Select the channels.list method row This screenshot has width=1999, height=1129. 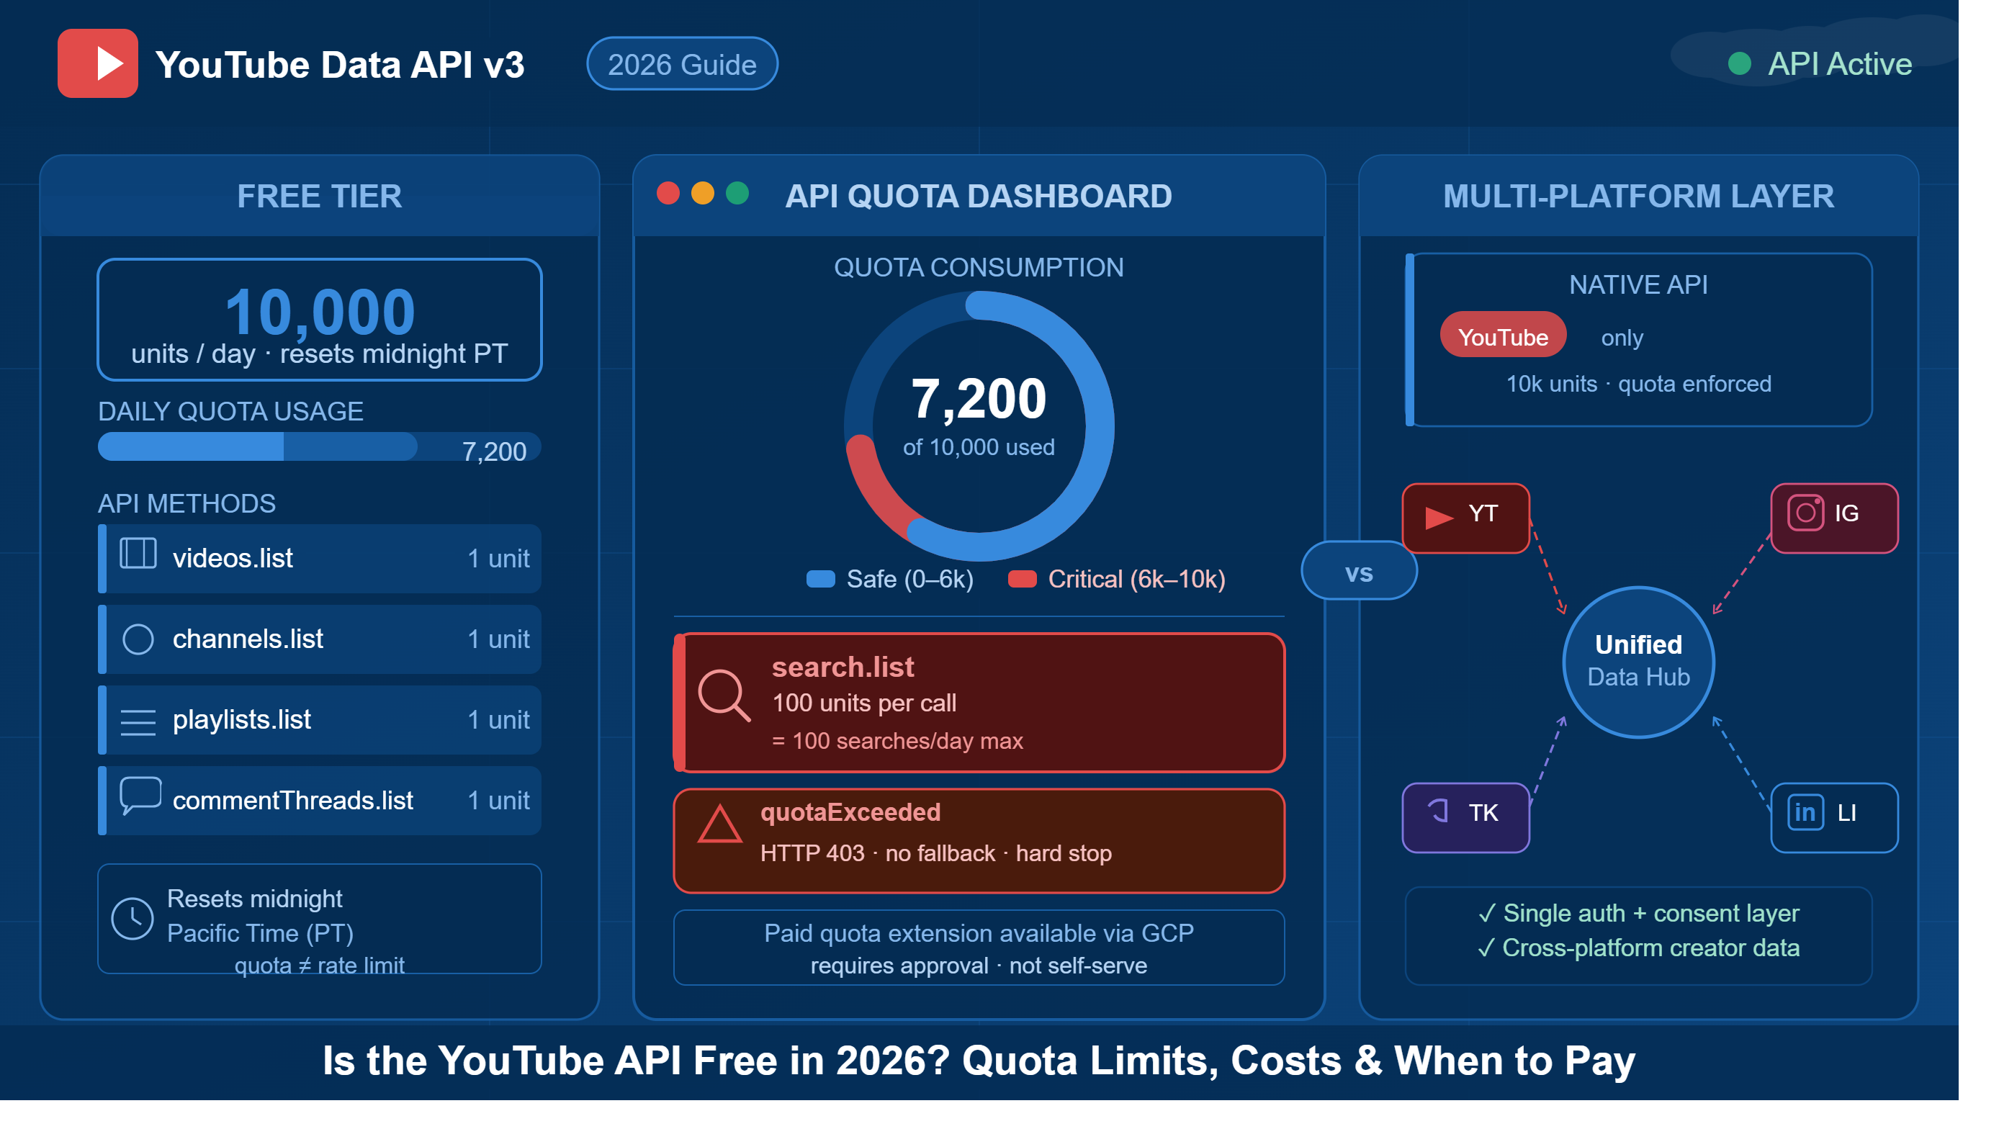[x=319, y=639]
